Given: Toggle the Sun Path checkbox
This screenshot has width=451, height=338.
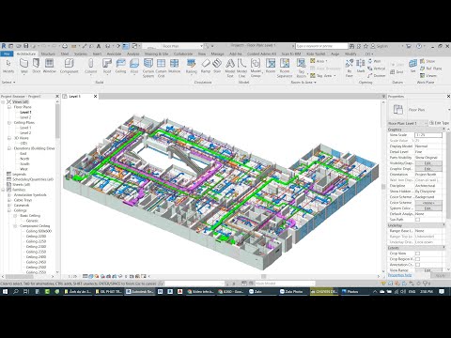Looking at the screenshot, I should click(x=417, y=220).
